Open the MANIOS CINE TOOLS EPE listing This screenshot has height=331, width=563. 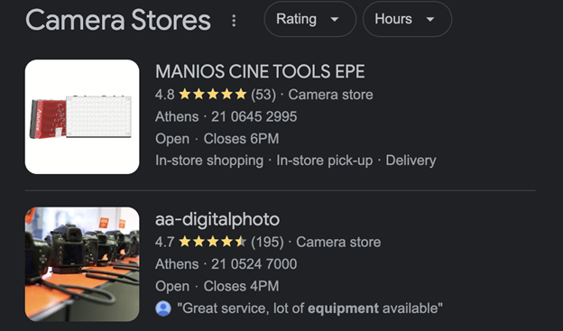260,71
